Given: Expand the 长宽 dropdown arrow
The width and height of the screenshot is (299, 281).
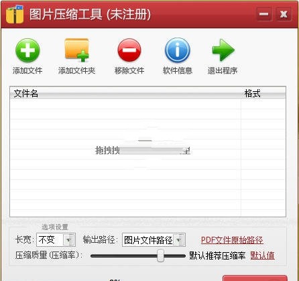Looking at the screenshot, I should [x=68, y=240].
